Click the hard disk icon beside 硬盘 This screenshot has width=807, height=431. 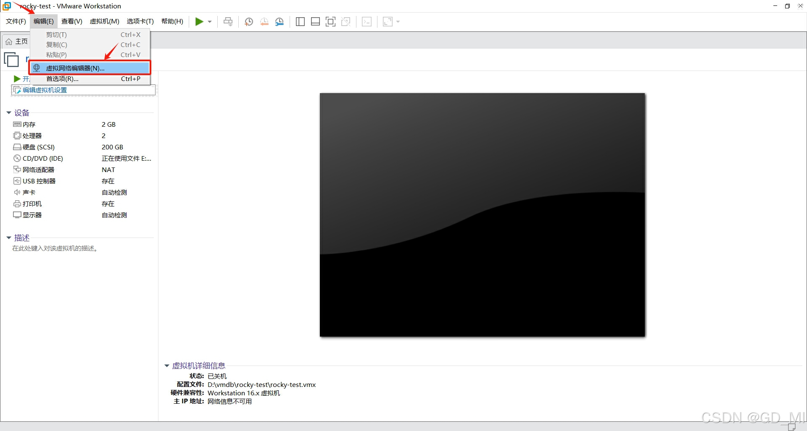[17, 147]
